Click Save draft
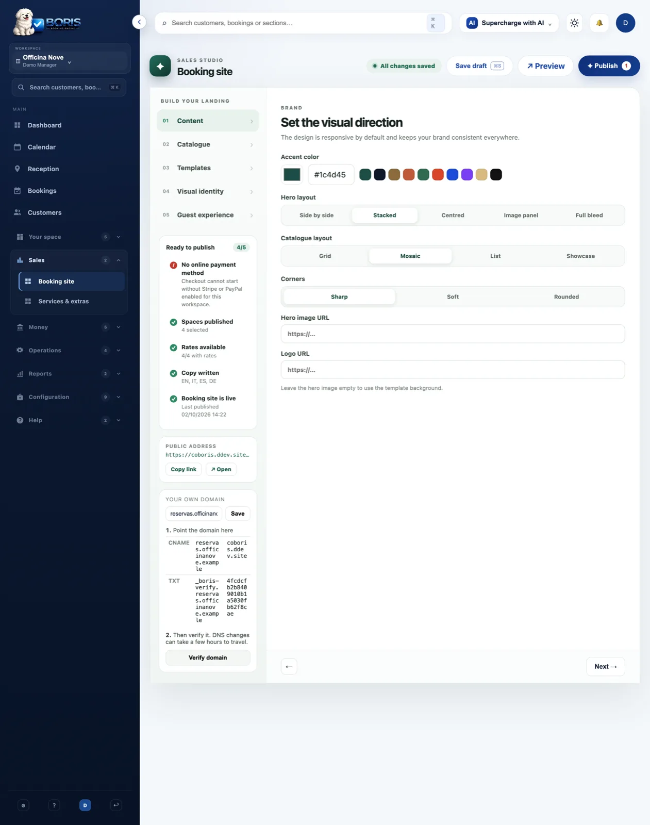 [x=479, y=66]
